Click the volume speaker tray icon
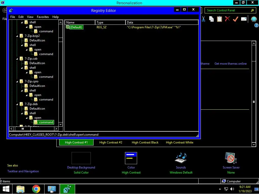259x194 pixels. point(232,189)
